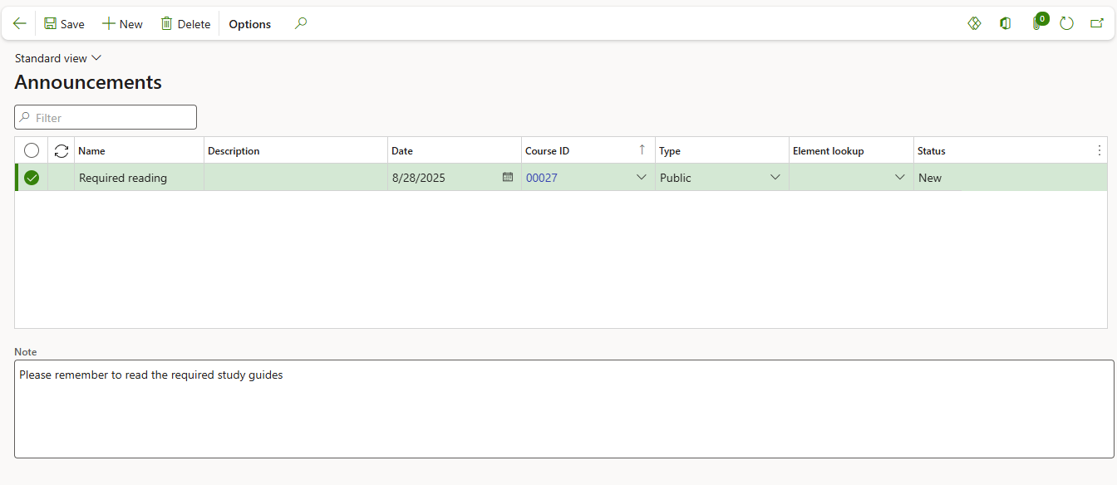Follow the 00027 course link

(541, 178)
